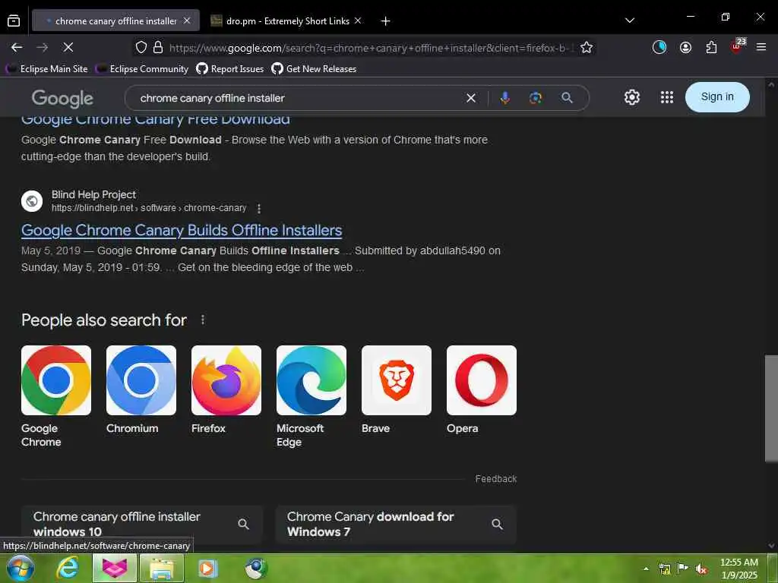Search Chrome canary offline installer windows 10
The image size is (778, 583).
(142, 524)
